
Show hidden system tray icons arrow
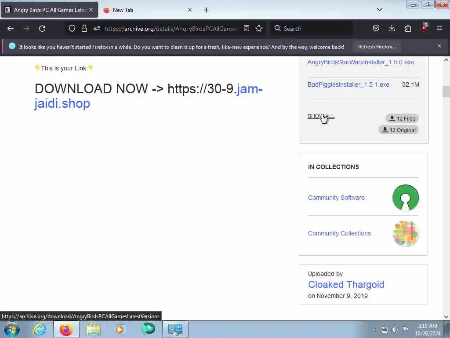point(374,330)
